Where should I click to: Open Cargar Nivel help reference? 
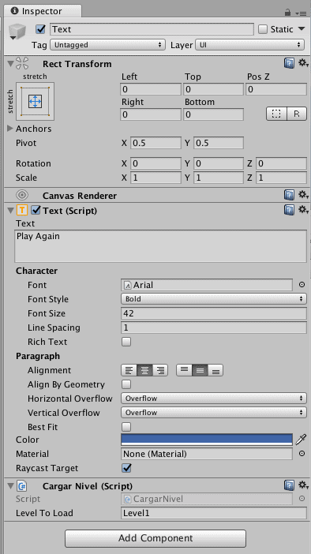tap(289, 486)
